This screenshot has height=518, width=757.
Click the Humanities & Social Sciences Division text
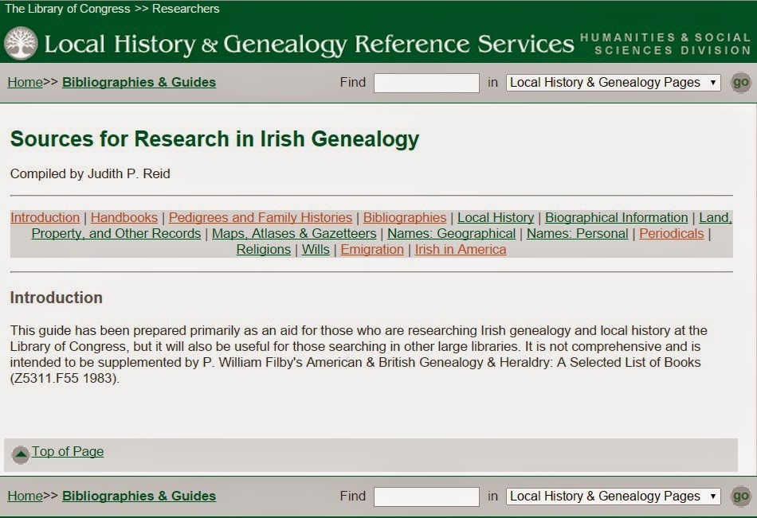[665, 44]
